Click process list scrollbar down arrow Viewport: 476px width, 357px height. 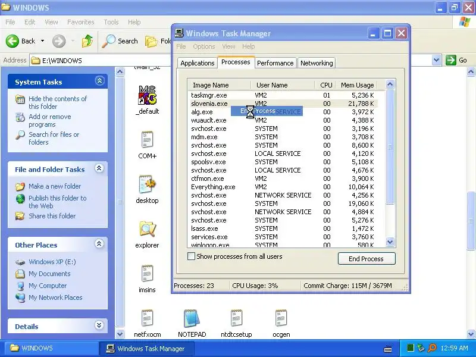click(x=390, y=242)
